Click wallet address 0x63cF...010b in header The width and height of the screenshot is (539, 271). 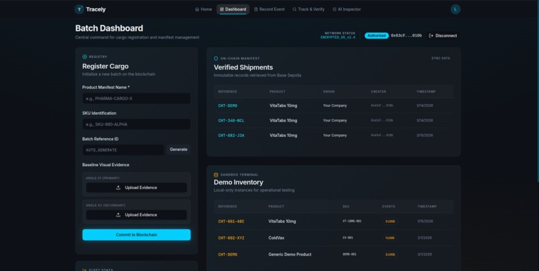tap(407, 35)
